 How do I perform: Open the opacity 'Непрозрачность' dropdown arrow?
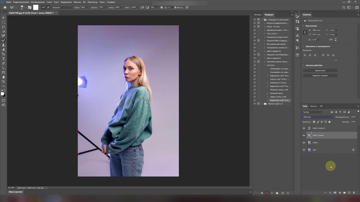click(358, 117)
